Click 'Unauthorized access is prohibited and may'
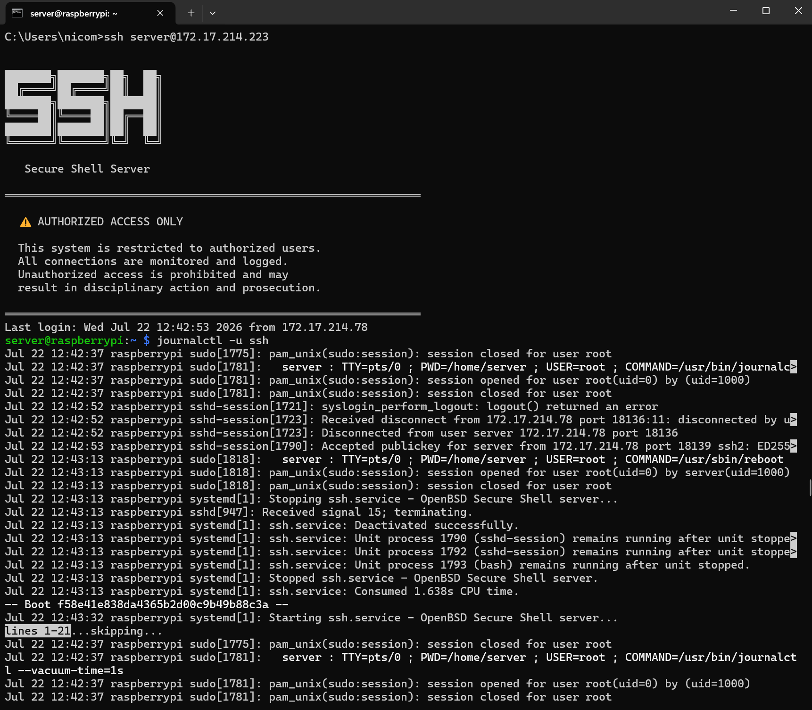 [153, 274]
